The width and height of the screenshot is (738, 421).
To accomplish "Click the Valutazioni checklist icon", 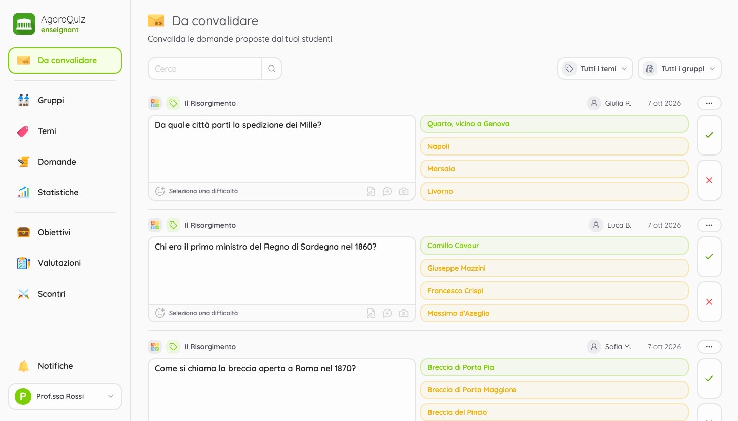I will click(x=24, y=263).
